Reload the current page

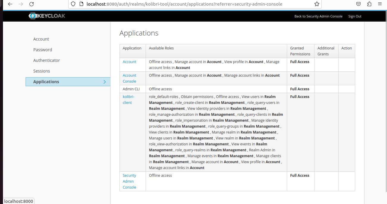pos(31,4)
